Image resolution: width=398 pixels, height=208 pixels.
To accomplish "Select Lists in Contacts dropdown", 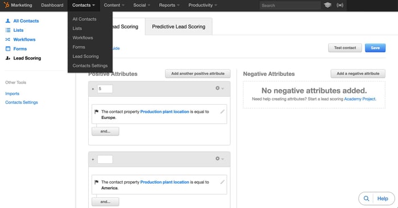I will (77, 28).
